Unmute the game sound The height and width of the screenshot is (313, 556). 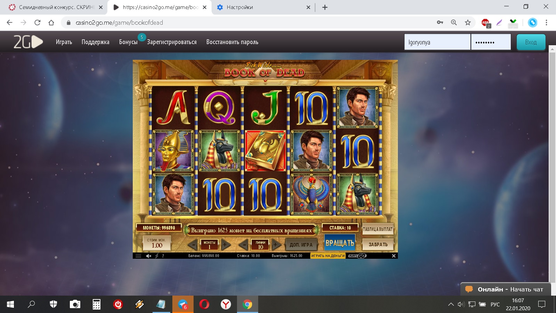[149, 256]
